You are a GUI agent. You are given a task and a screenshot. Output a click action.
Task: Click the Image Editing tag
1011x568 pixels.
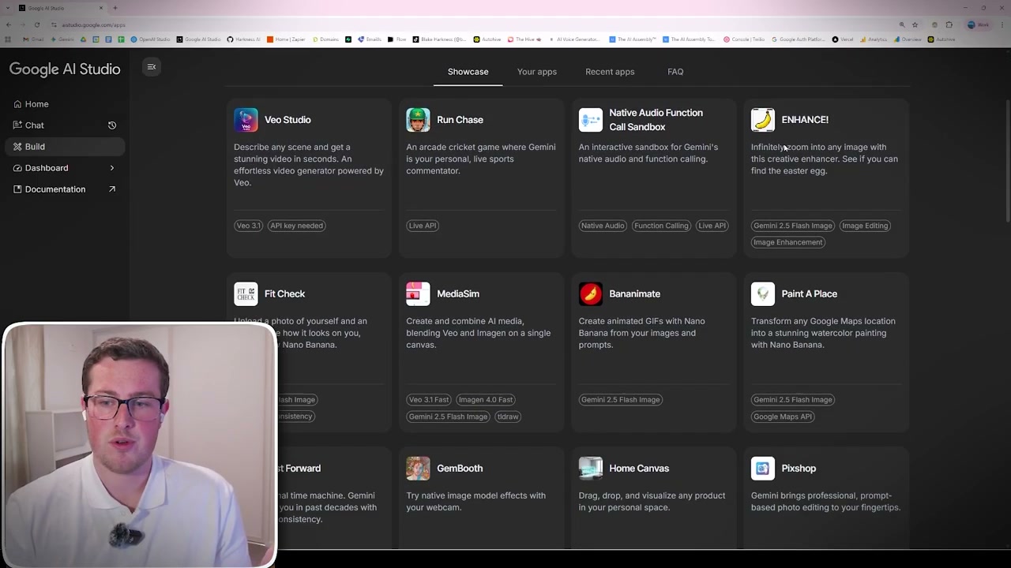click(x=865, y=226)
